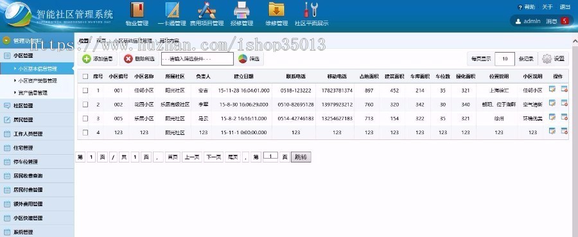Check the box for row 005 乐居小区
Screen dimensions: 578x237
(x=85, y=118)
